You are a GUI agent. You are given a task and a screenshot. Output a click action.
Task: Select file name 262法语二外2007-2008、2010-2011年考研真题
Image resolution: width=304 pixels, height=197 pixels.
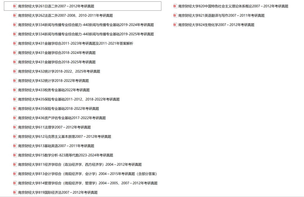point(65,15)
